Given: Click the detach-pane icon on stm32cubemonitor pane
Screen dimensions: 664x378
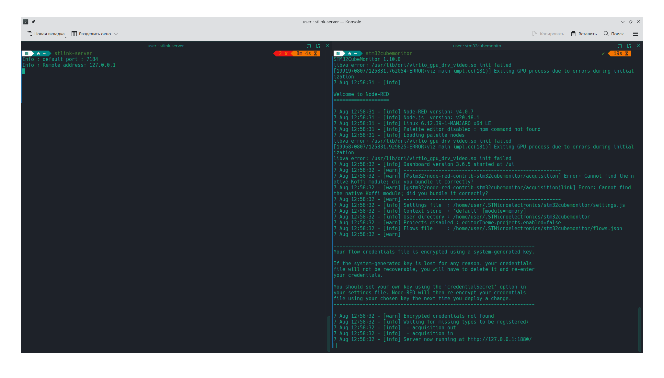Looking at the screenshot, I should pos(629,46).
